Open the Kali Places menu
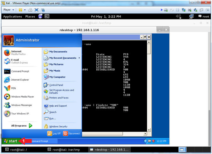This screenshot has width=212, height=154. coord(30,16)
